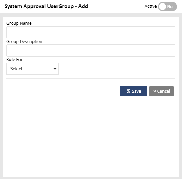Click the "Rule For" field label

pyautogui.click(x=14, y=59)
